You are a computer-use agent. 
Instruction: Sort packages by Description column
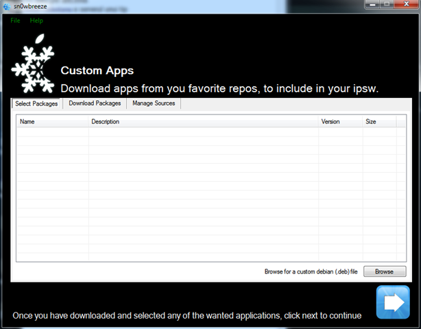pyautogui.click(x=203, y=121)
